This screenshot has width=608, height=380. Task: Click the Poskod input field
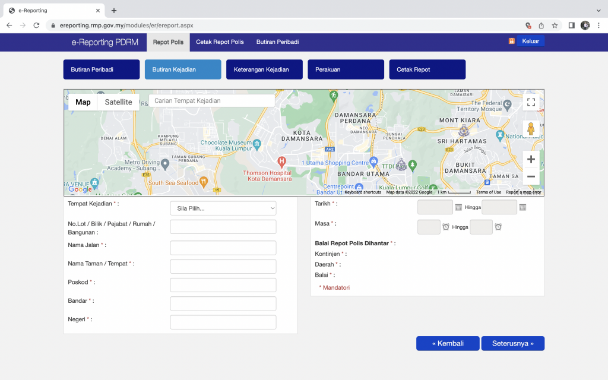pos(223,285)
